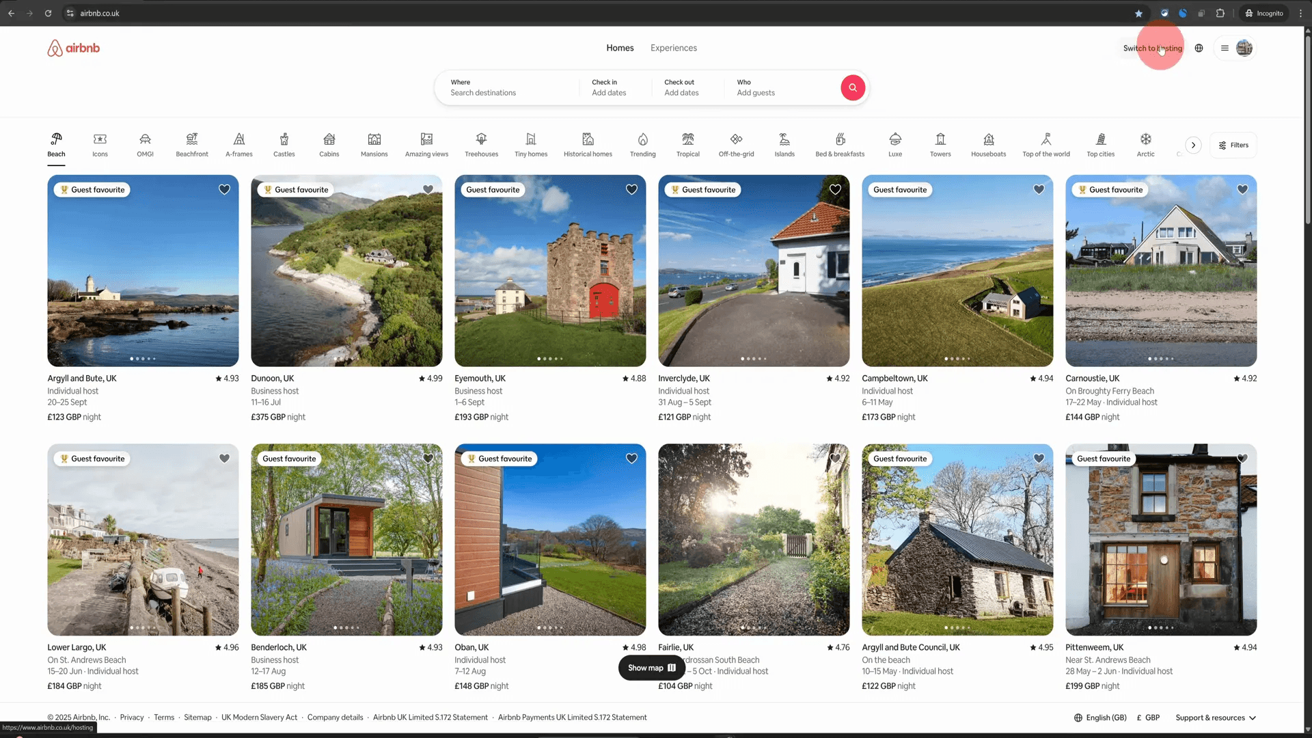Click the globe language icon in header

1199,49
